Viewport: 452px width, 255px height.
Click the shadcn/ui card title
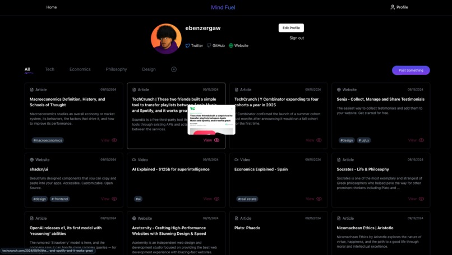tap(39, 169)
